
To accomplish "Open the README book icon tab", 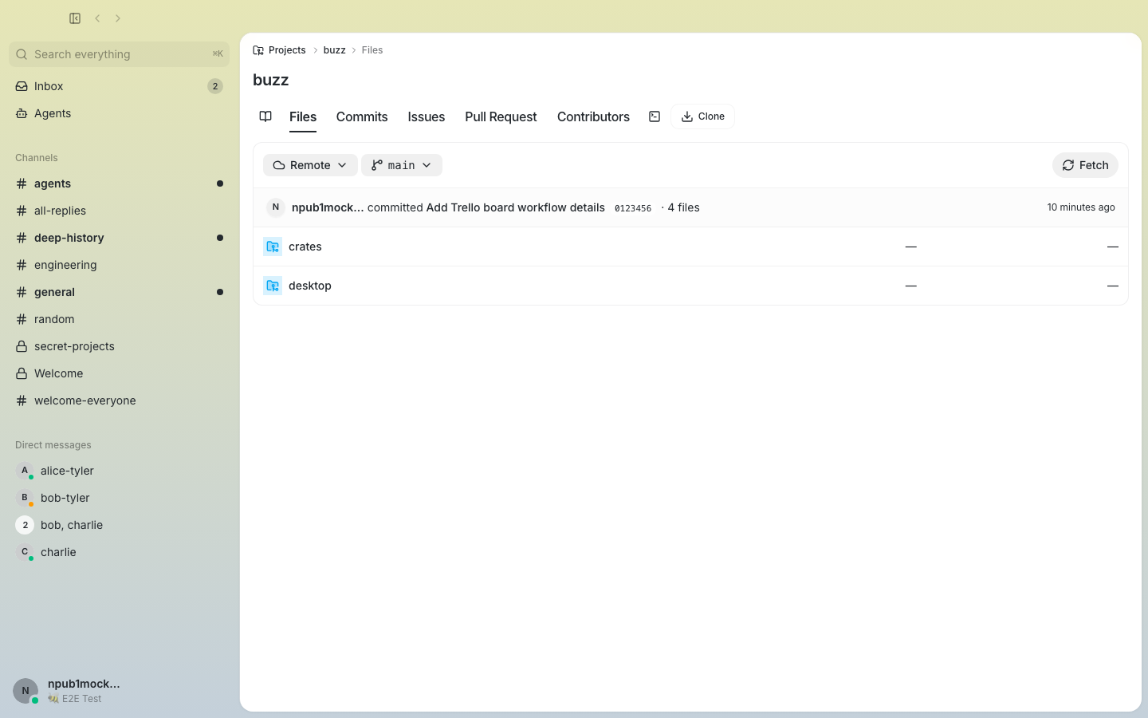I will point(265,116).
